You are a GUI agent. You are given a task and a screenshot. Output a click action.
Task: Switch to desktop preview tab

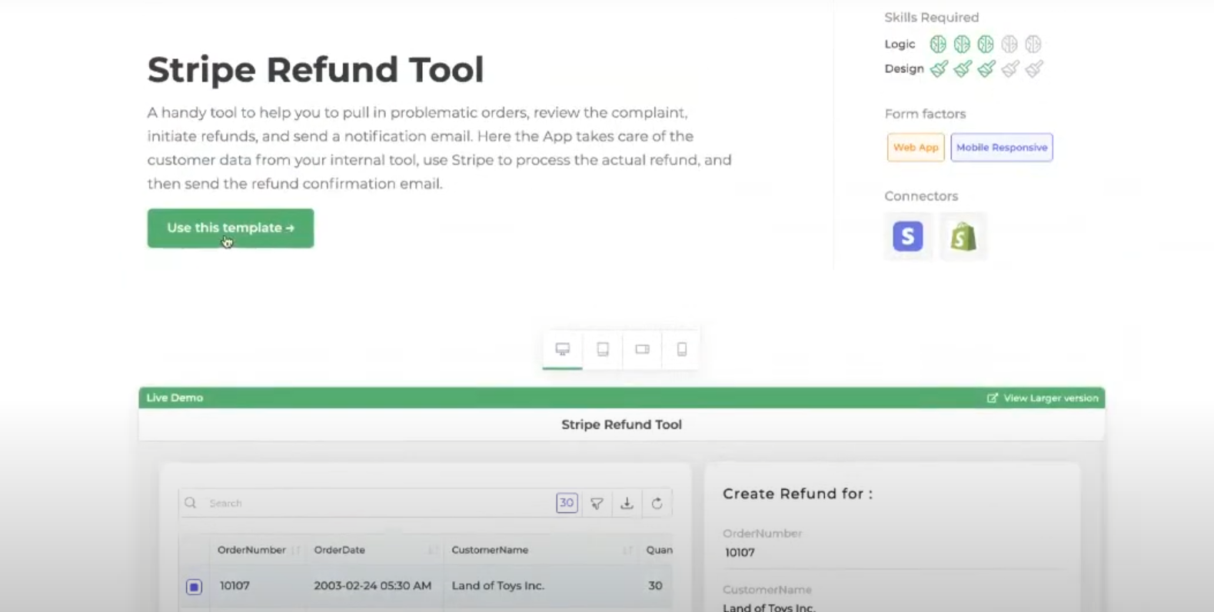[x=563, y=350]
